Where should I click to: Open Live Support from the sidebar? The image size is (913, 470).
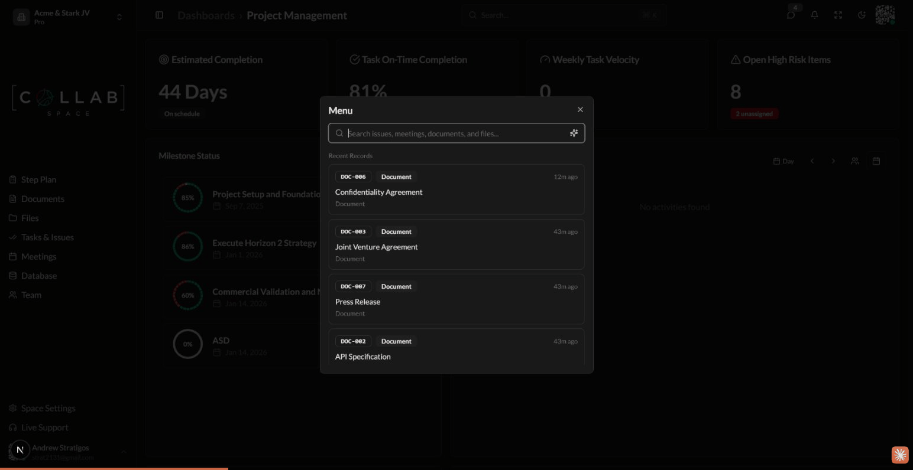(44, 427)
